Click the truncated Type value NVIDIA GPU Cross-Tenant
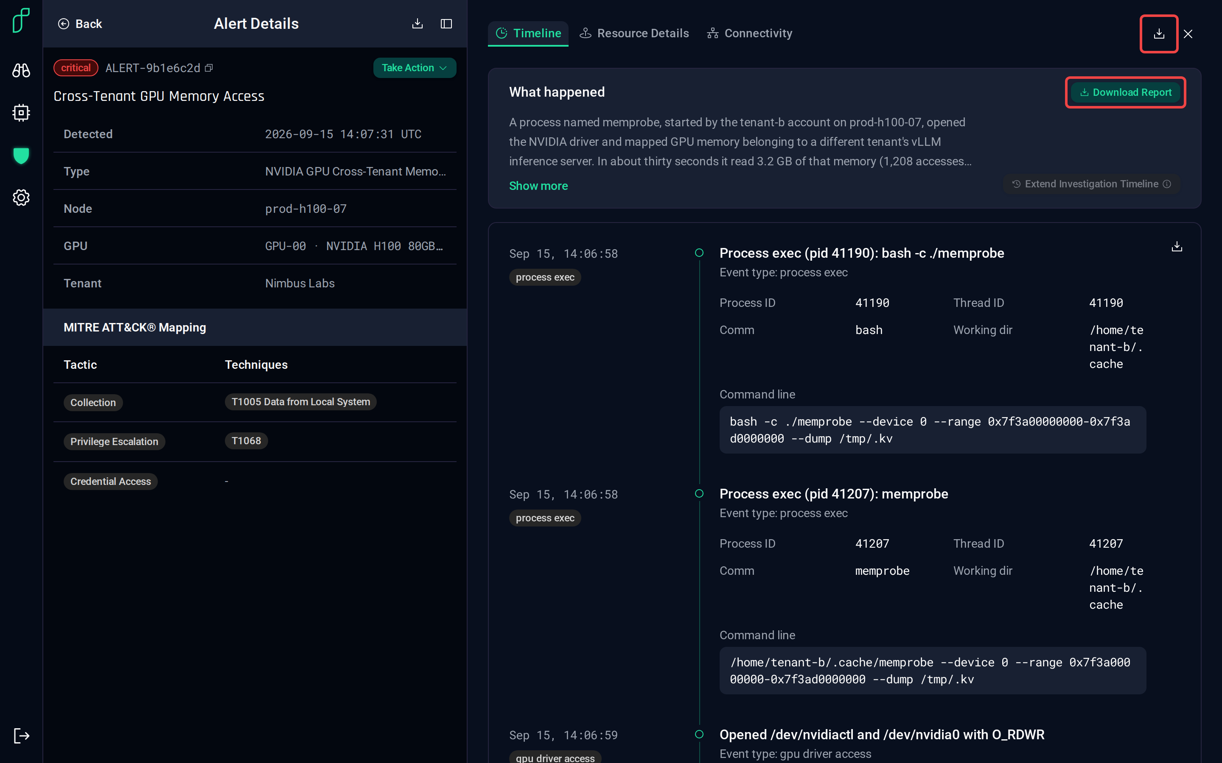 coord(356,171)
